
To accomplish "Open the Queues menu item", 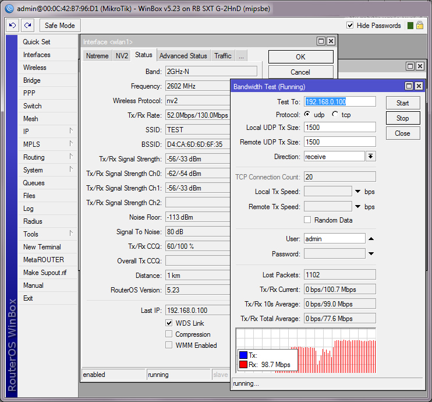I will [48, 182].
